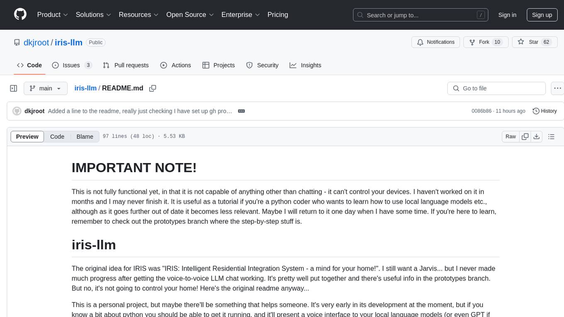Expand the Open Source menu

[x=190, y=15]
